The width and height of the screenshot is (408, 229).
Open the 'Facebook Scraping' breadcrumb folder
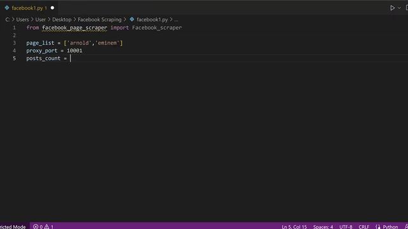tap(99, 20)
